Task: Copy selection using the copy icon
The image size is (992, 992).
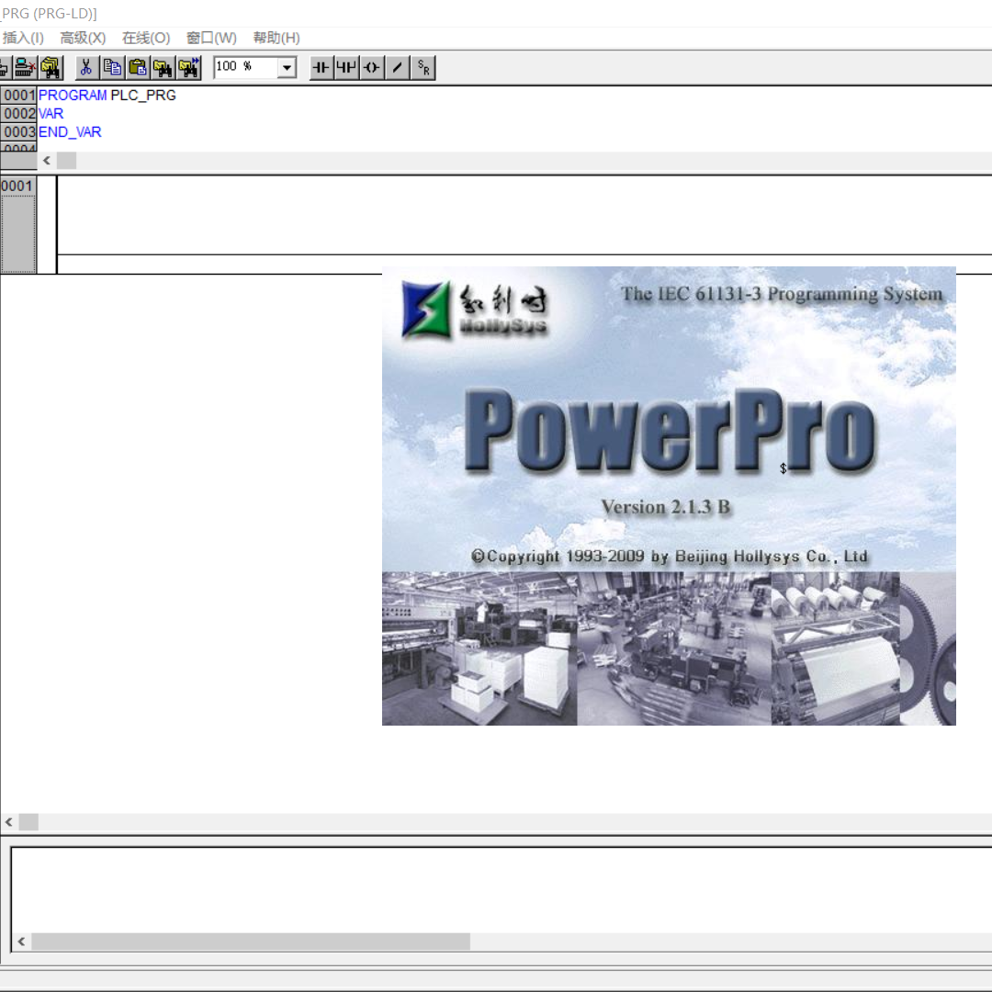Action: [112, 67]
